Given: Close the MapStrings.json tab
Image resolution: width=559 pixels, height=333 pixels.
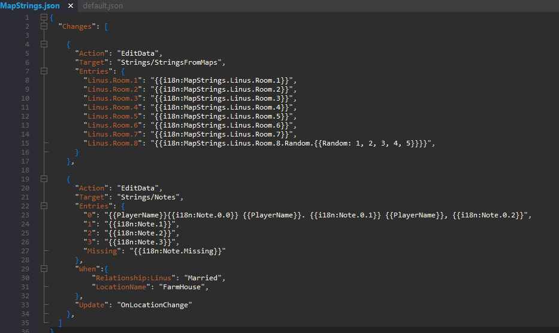Looking at the screenshot, I should click(x=71, y=6).
